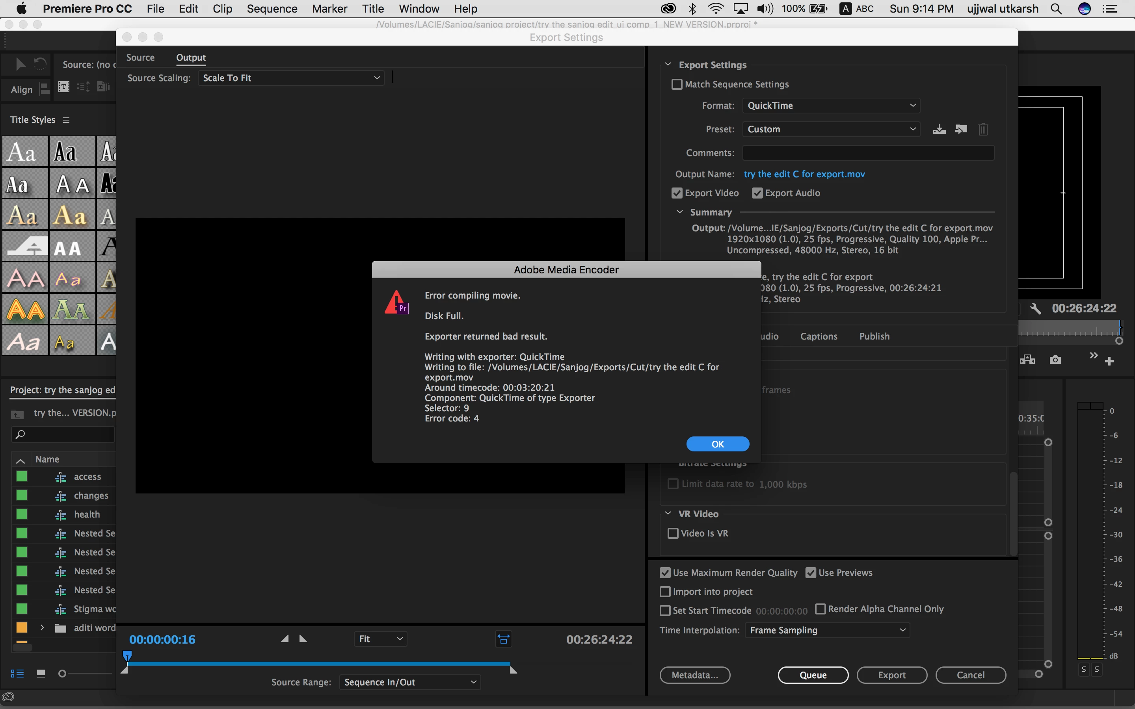Click the Export Frame camera icon

tap(1055, 360)
